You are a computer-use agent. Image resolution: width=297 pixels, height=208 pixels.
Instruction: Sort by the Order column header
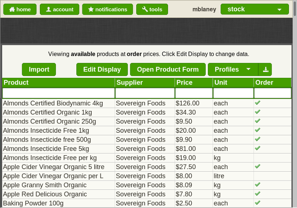[272, 82]
